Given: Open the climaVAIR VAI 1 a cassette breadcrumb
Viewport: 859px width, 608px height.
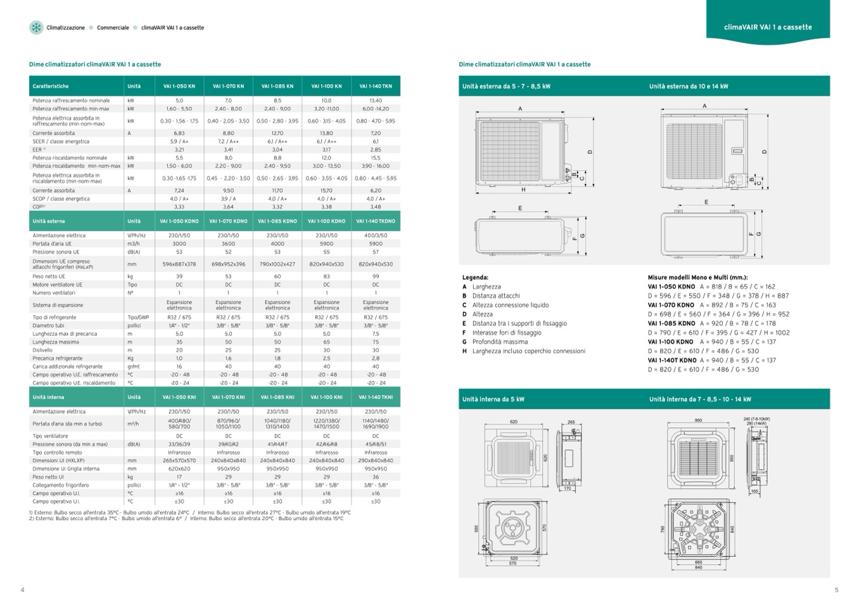Looking at the screenshot, I should pos(172,28).
